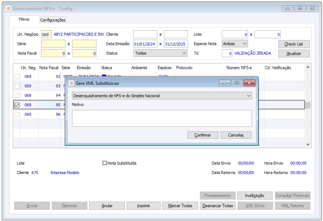This screenshot has height=221, width=323.
Task: Open the Desenquadramento de NFS-e reason dropdown
Action: coord(162,96)
